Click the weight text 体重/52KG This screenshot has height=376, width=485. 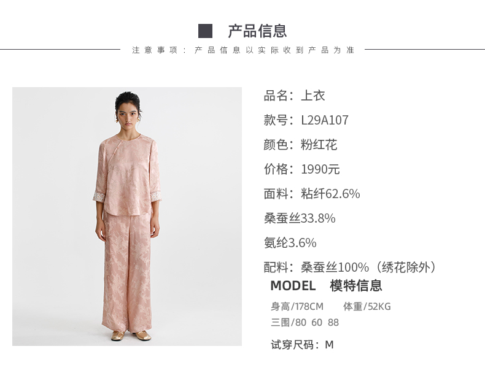pyautogui.click(x=367, y=307)
